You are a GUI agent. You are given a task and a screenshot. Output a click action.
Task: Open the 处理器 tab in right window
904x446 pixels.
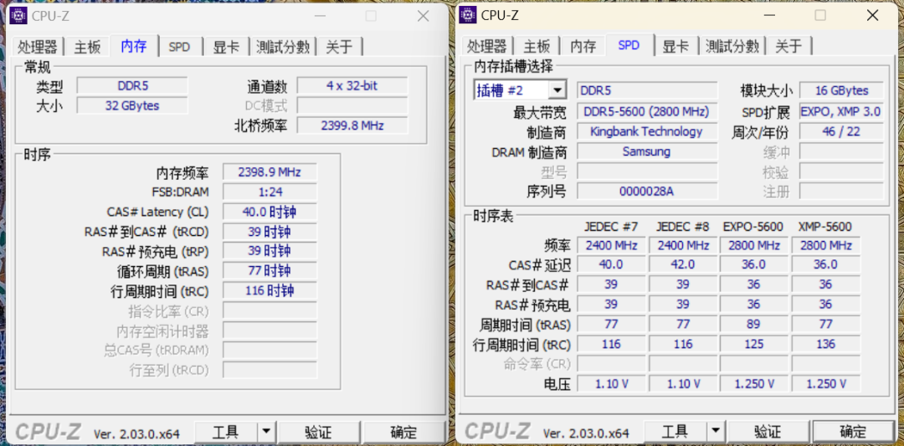[487, 47]
